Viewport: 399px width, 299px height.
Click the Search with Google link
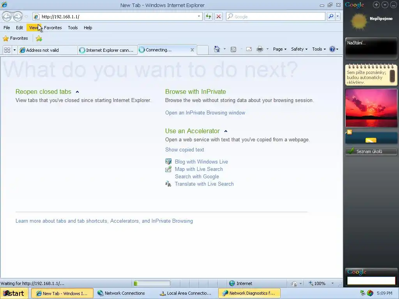point(197,176)
